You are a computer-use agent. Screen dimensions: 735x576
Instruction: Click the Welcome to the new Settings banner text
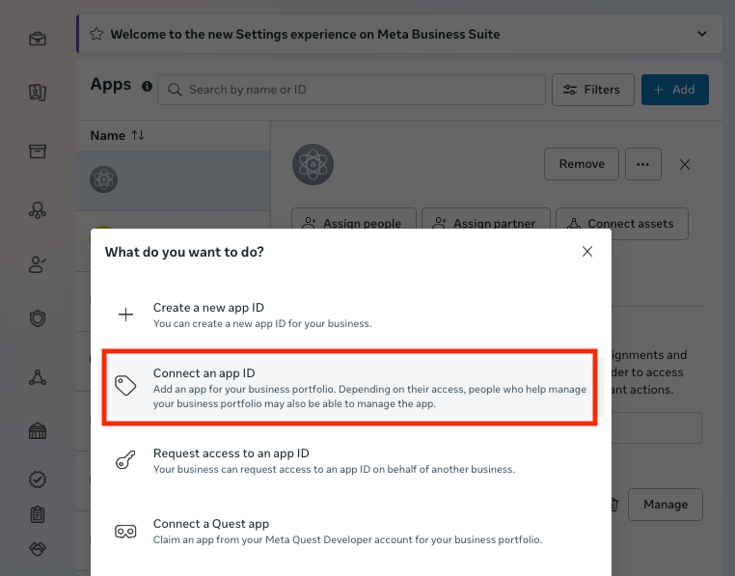click(305, 34)
